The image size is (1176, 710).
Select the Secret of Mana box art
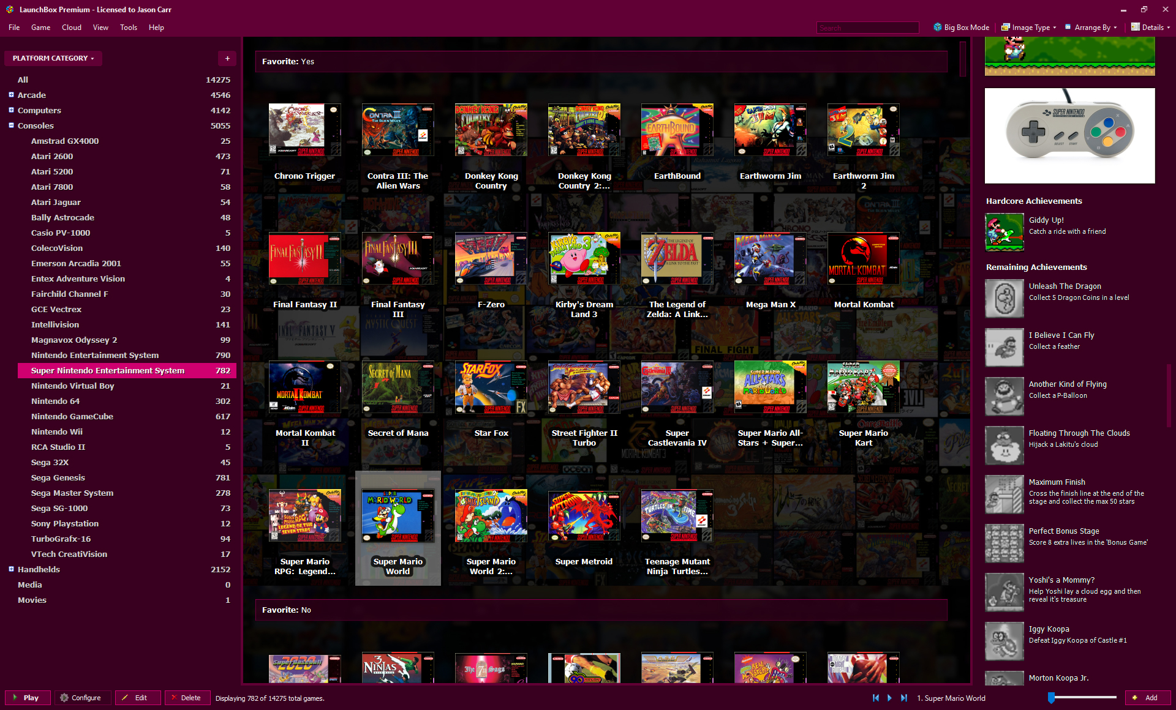(x=398, y=387)
